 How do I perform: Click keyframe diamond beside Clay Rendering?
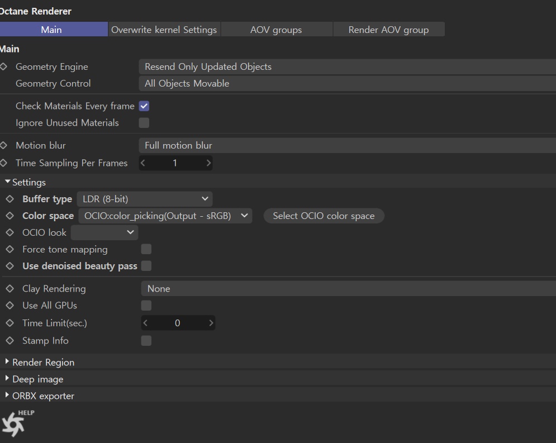click(10, 288)
